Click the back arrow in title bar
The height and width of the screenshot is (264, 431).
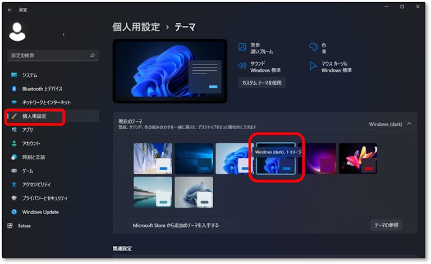coord(10,10)
